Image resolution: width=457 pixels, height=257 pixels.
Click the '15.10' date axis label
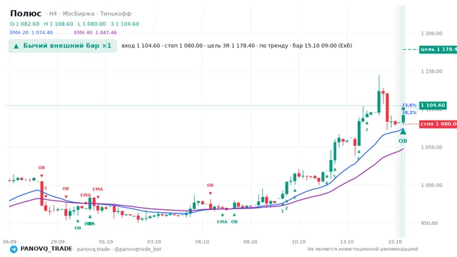tap(395, 242)
